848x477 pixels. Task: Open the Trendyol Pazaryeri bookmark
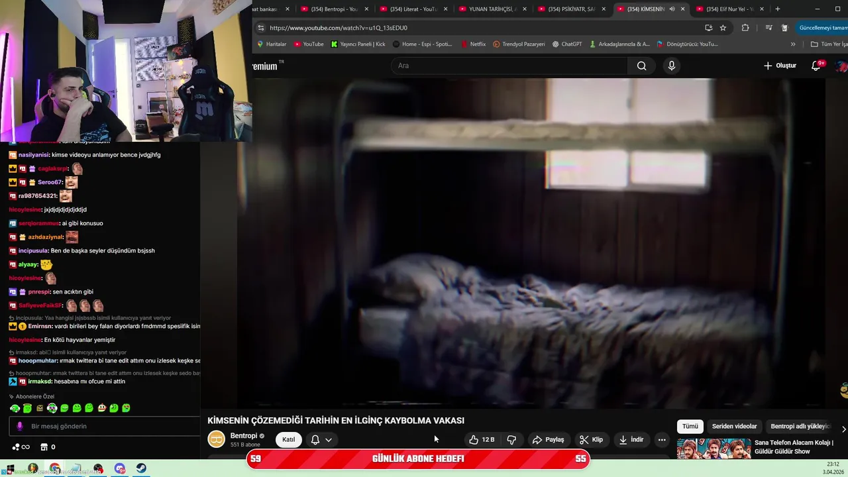[x=519, y=44]
